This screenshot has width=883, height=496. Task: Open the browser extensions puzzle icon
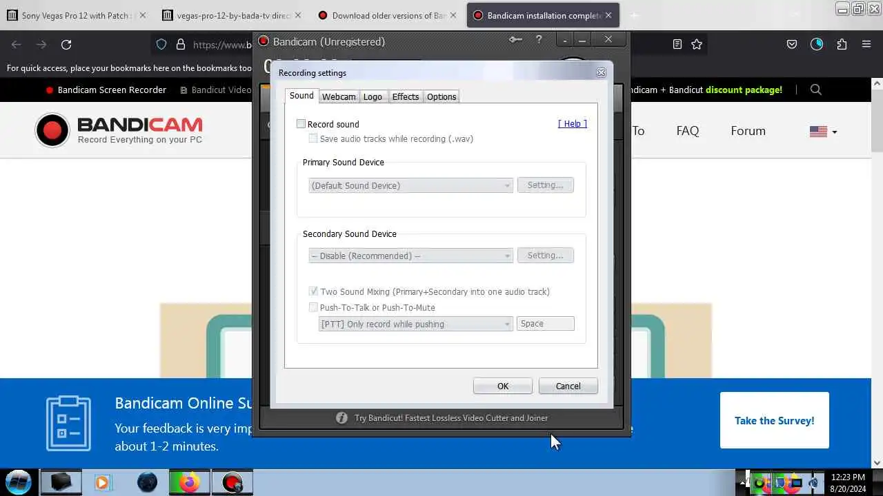pos(842,45)
